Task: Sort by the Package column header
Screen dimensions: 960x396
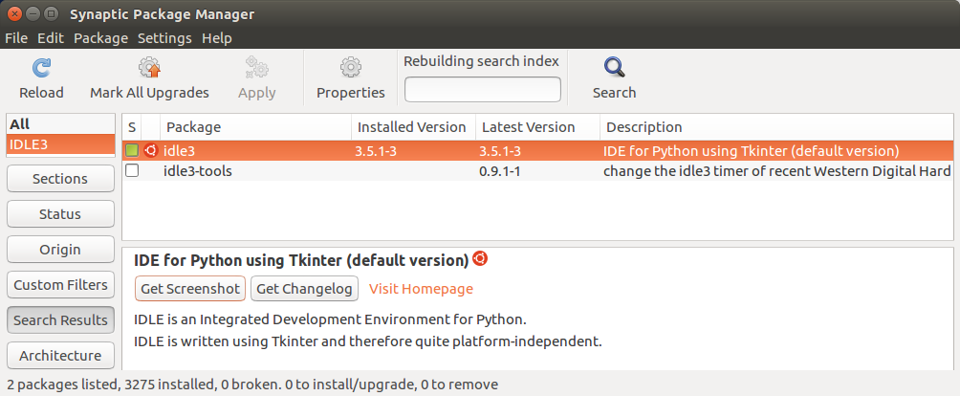Action: click(x=255, y=127)
